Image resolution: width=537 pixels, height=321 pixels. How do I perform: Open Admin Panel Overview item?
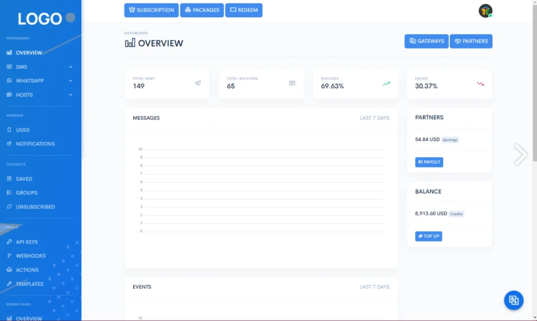click(29, 318)
